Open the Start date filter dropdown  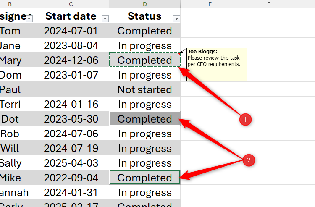tap(105, 18)
